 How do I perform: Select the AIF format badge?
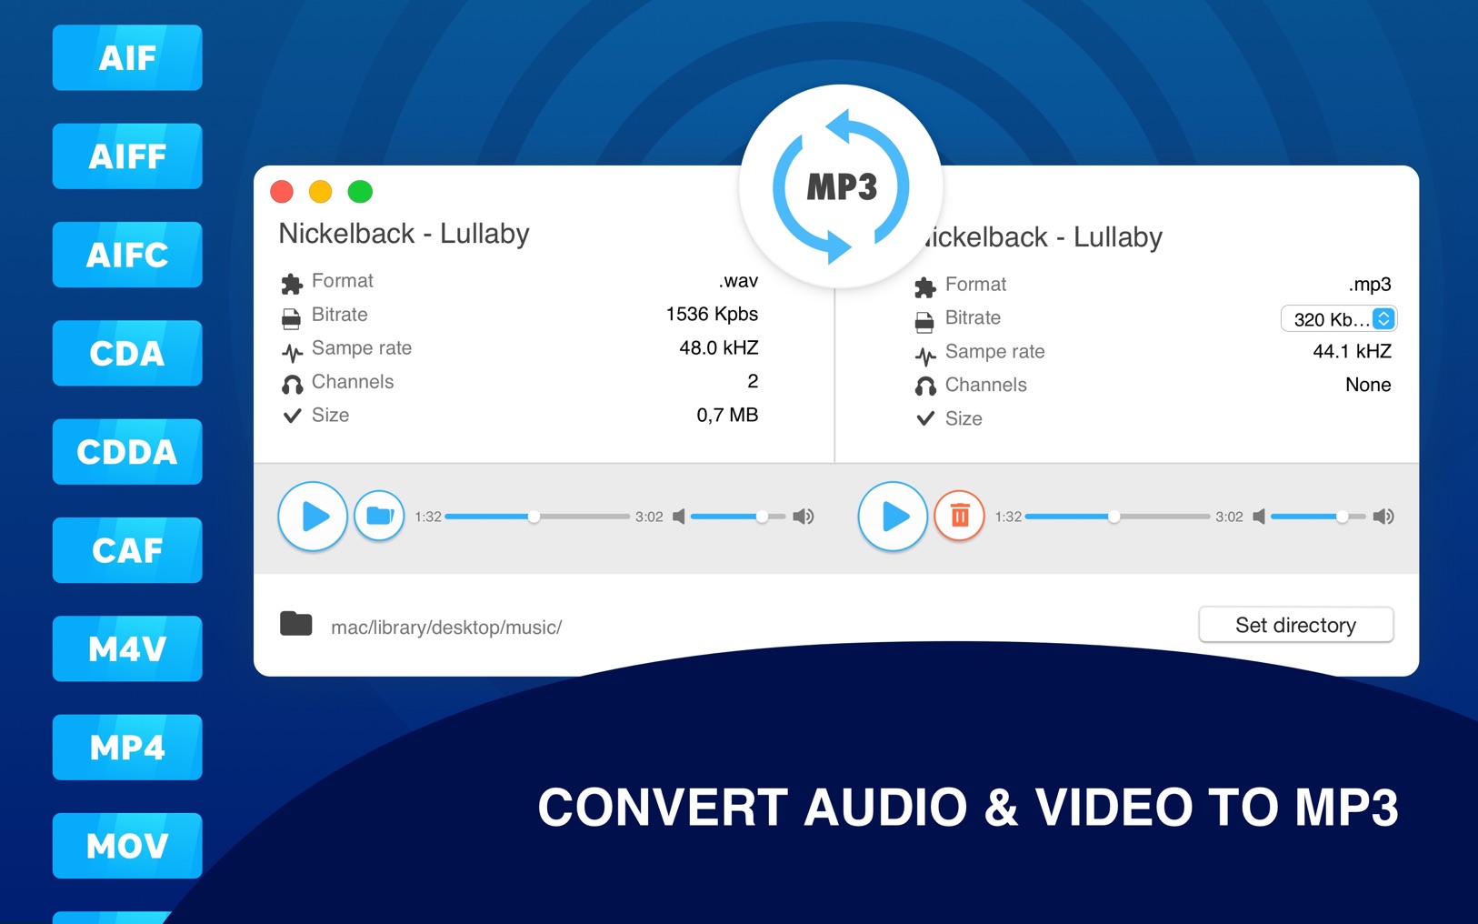coord(127,57)
